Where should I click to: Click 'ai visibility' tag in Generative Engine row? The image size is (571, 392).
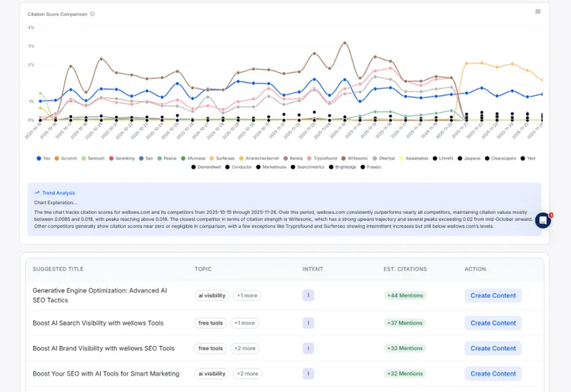coord(212,295)
